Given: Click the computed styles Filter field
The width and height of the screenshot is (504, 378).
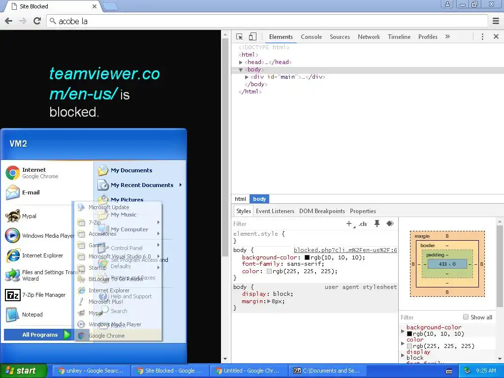Looking at the screenshot, I should pyautogui.click(x=430, y=317).
